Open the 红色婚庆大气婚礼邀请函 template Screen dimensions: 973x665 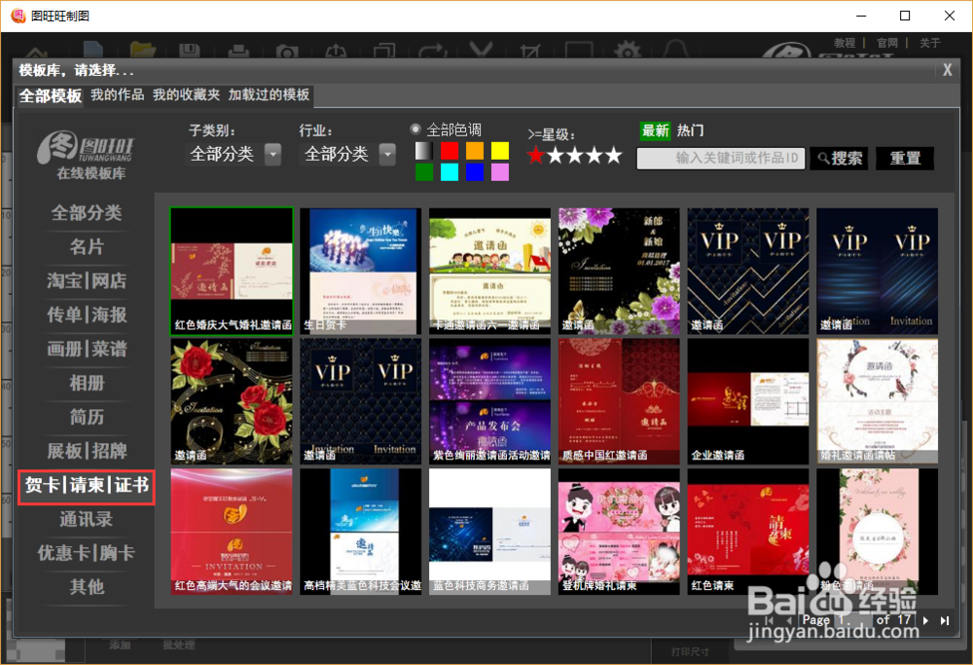click(x=232, y=272)
